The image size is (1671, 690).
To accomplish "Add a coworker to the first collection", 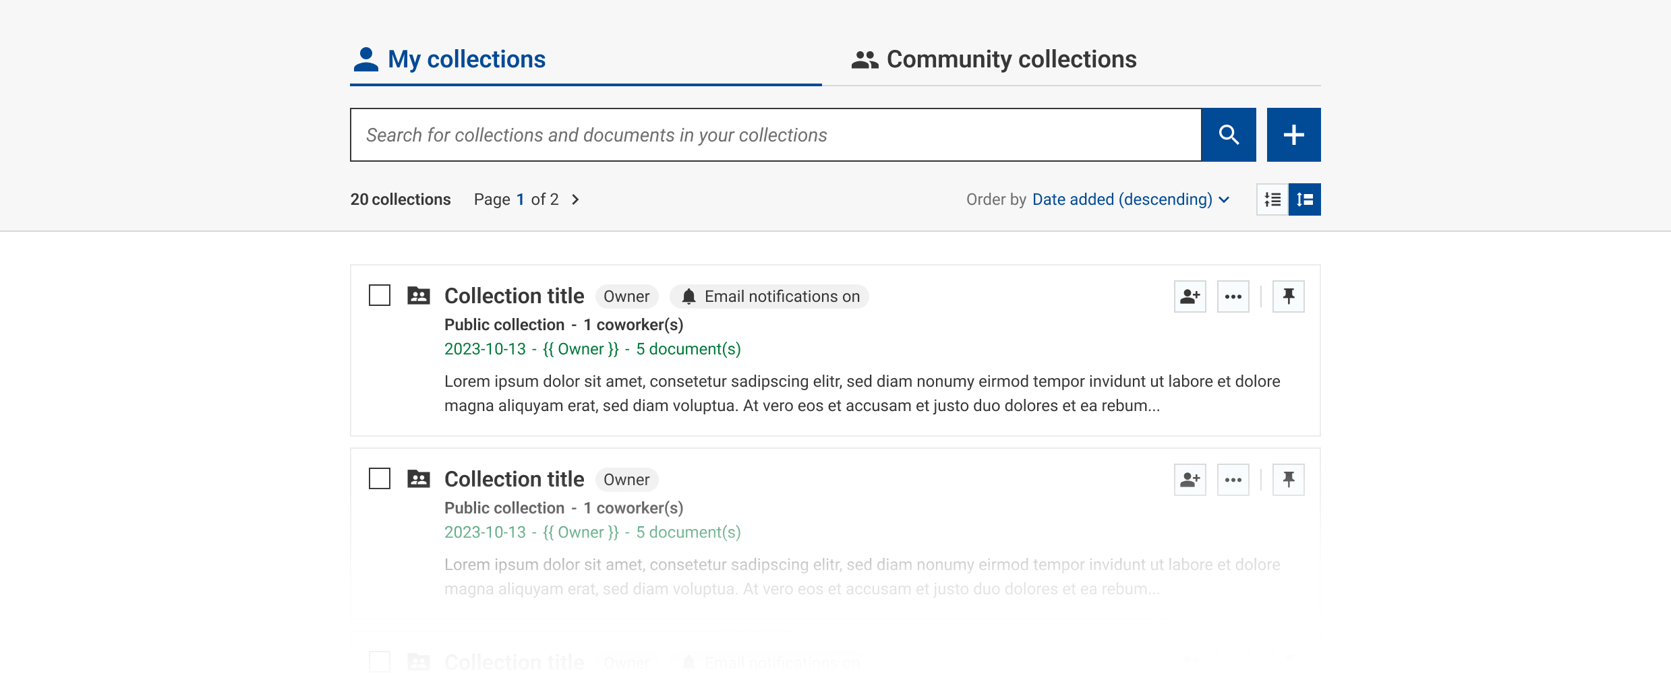I will (1189, 296).
